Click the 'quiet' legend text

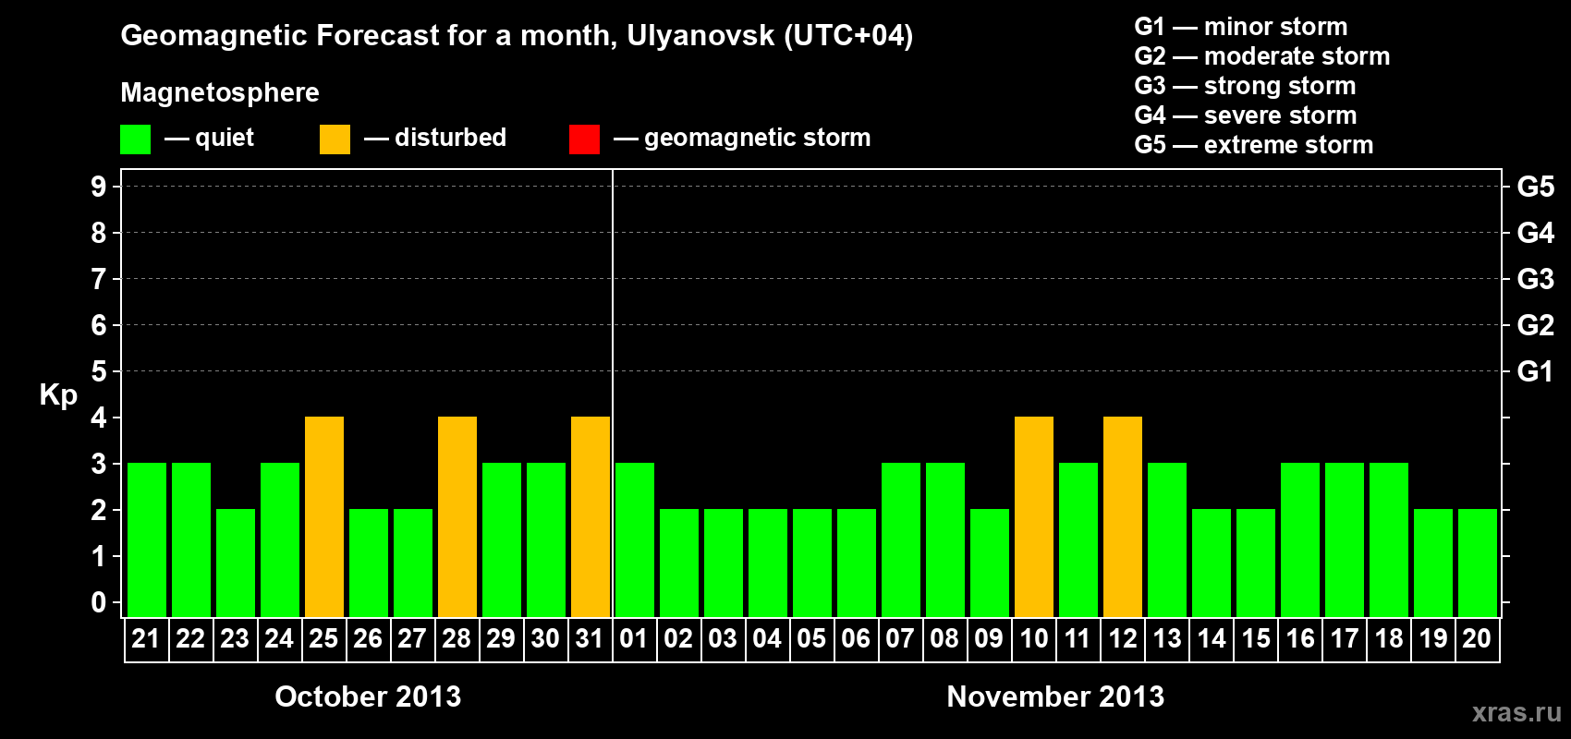click(225, 139)
